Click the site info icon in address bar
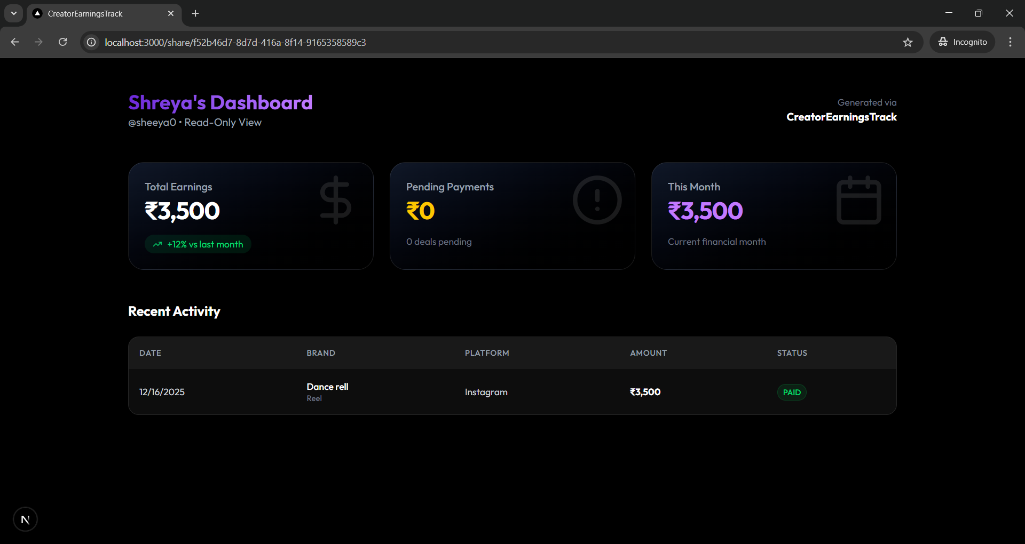 91,42
